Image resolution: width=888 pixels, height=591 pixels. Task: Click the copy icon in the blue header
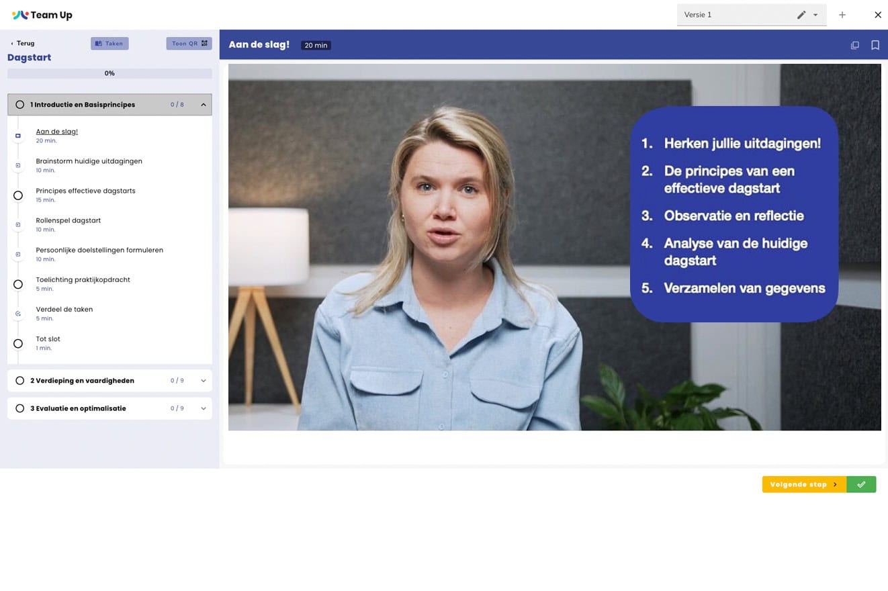coord(855,45)
